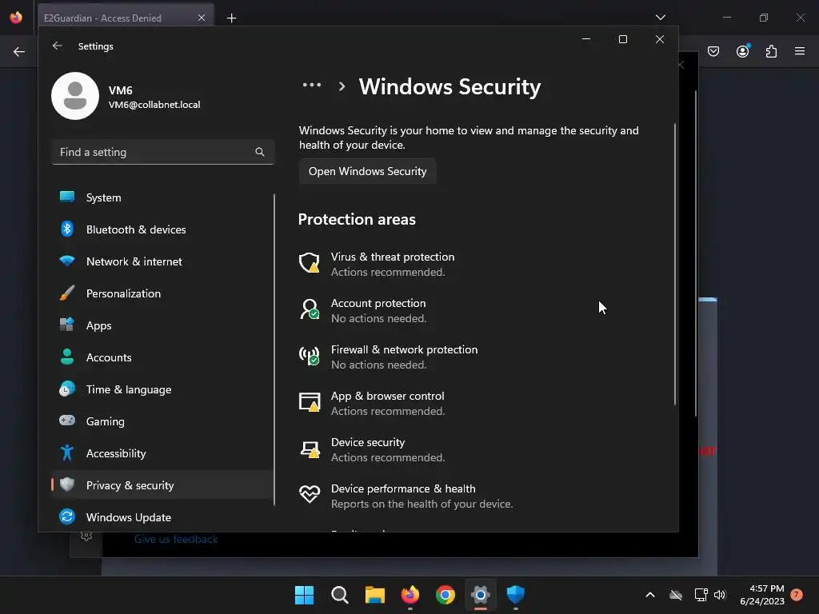Image resolution: width=819 pixels, height=614 pixels.
Task: Click Windows Security shield in taskbar
Action: pos(516,595)
